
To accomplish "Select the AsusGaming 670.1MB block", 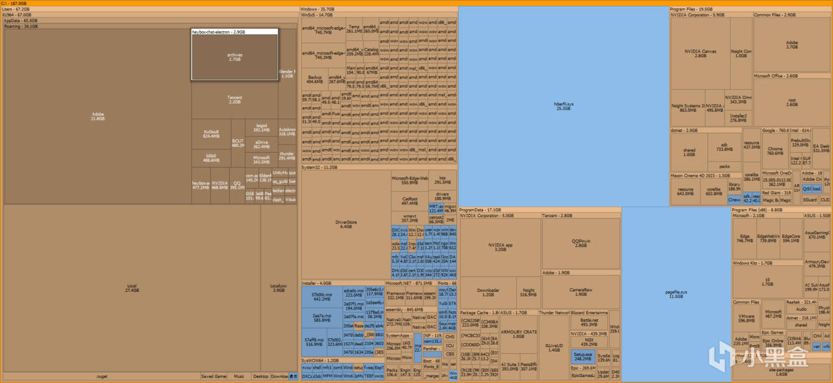I will [x=817, y=235].
